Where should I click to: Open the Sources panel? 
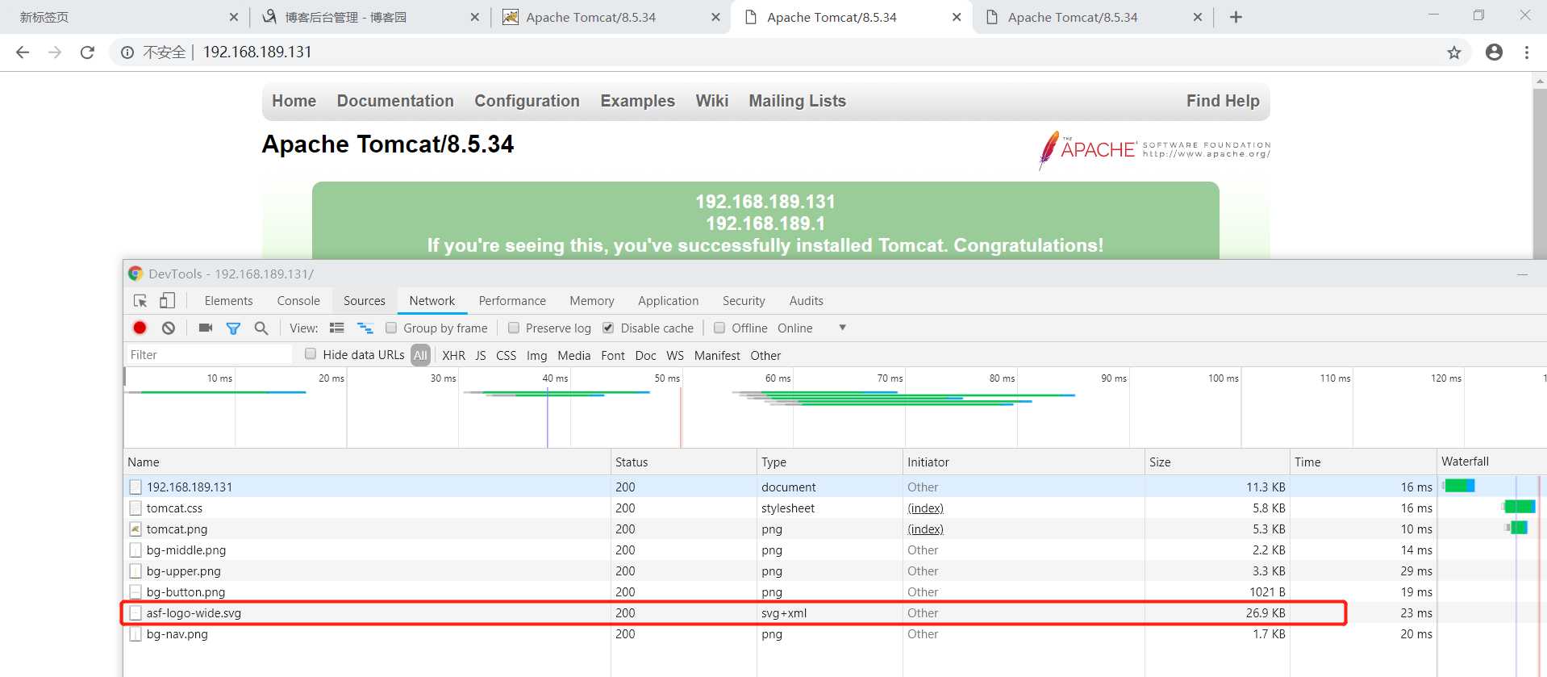pos(365,301)
